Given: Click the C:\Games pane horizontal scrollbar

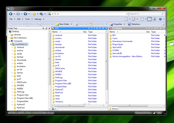Looking at the screenshot, I should click(129, 106).
